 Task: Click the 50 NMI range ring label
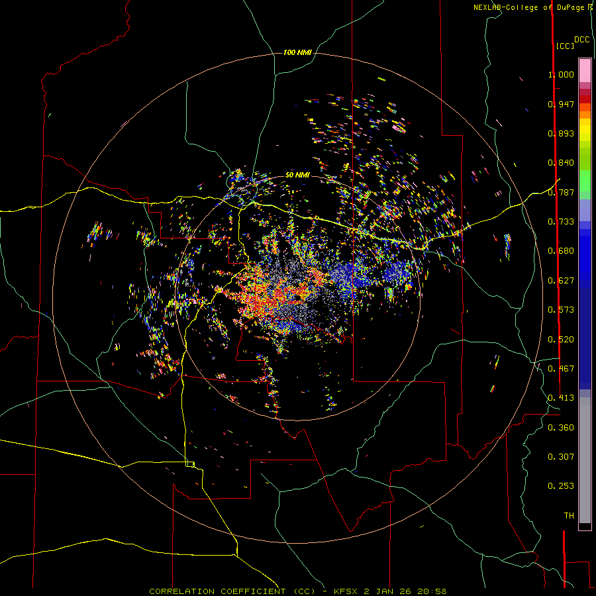tap(297, 175)
